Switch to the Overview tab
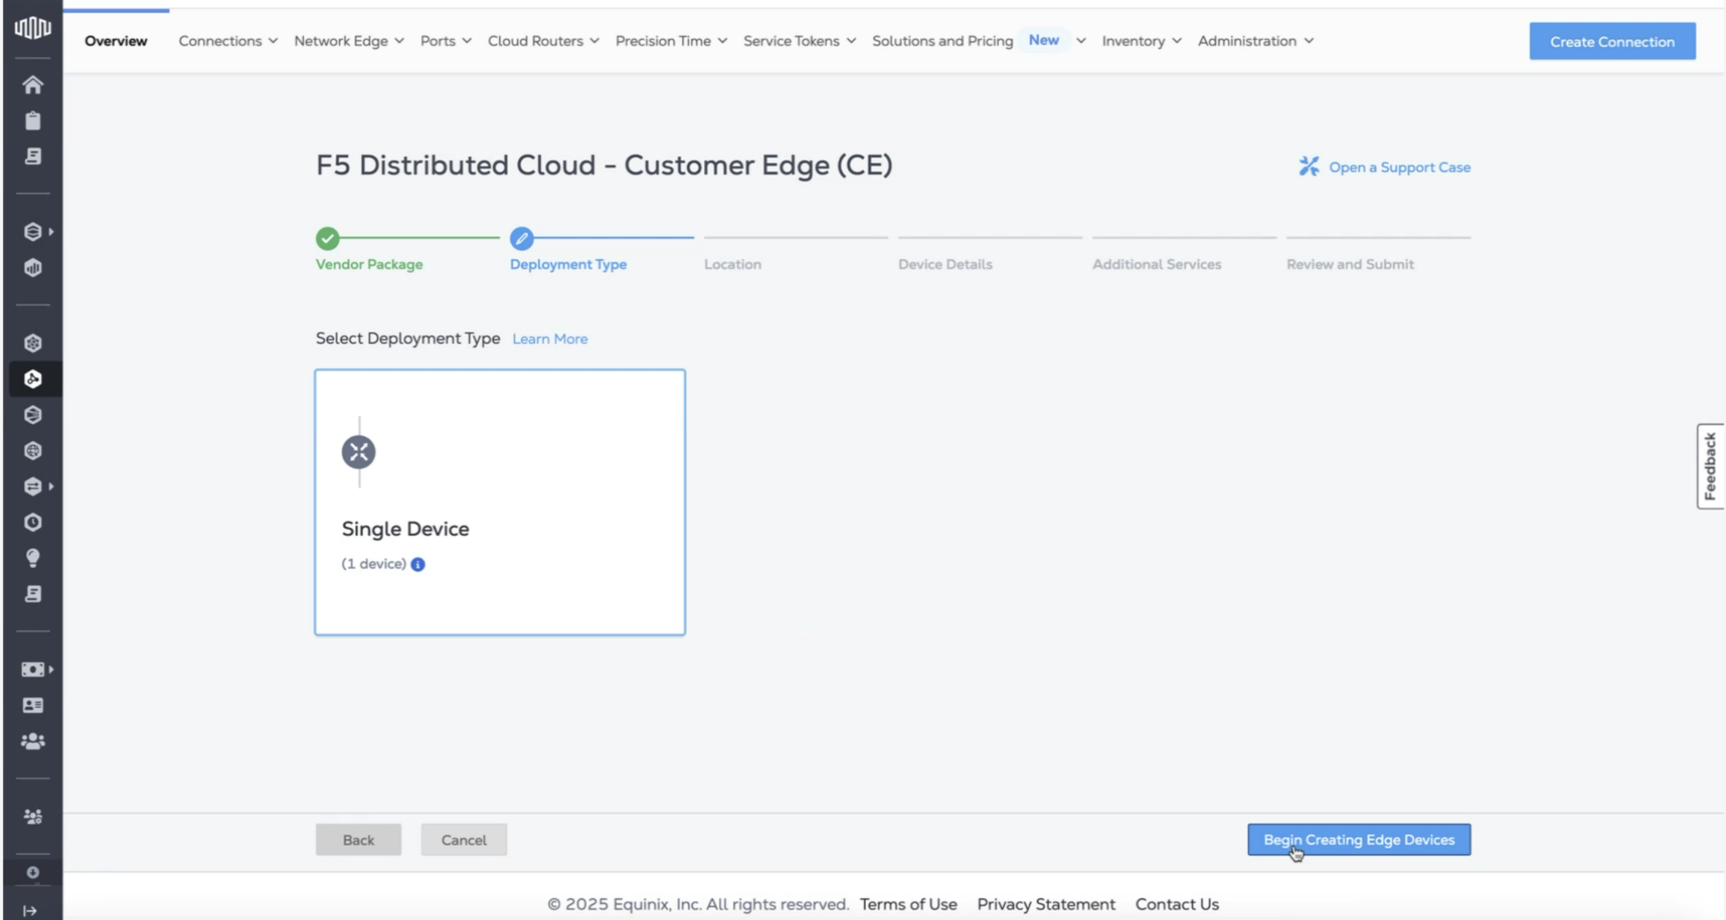The width and height of the screenshot is (1726, 920). (x=115, y=41)
